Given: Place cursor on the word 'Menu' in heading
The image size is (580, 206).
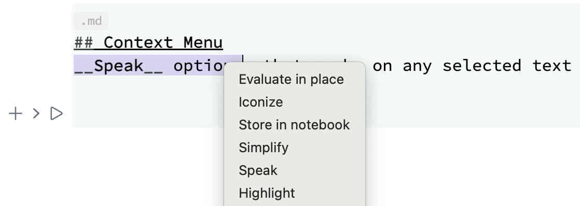Looking at the screenshot, I should click(203, 43).
